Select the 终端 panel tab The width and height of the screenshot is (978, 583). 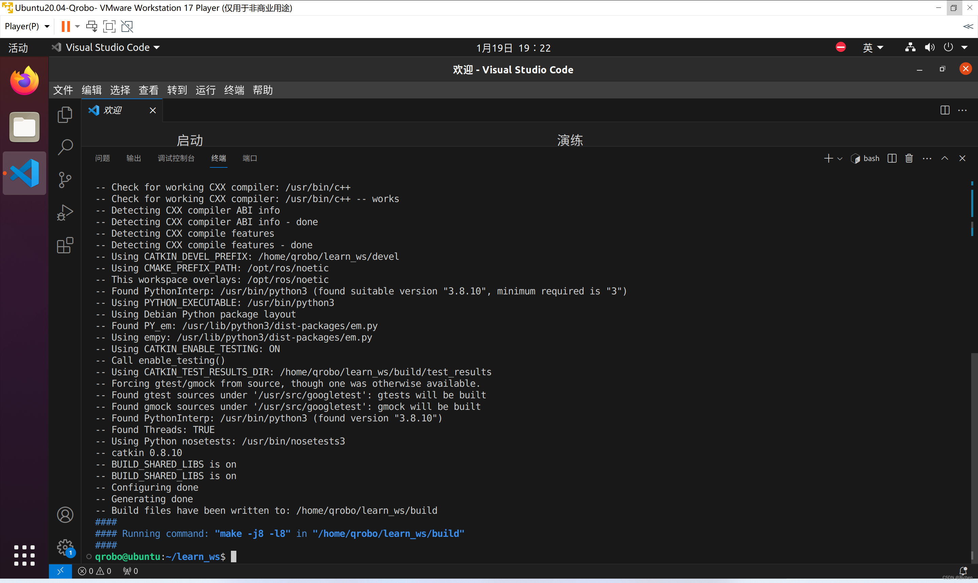pyautogui.click(x=218, y=158)
